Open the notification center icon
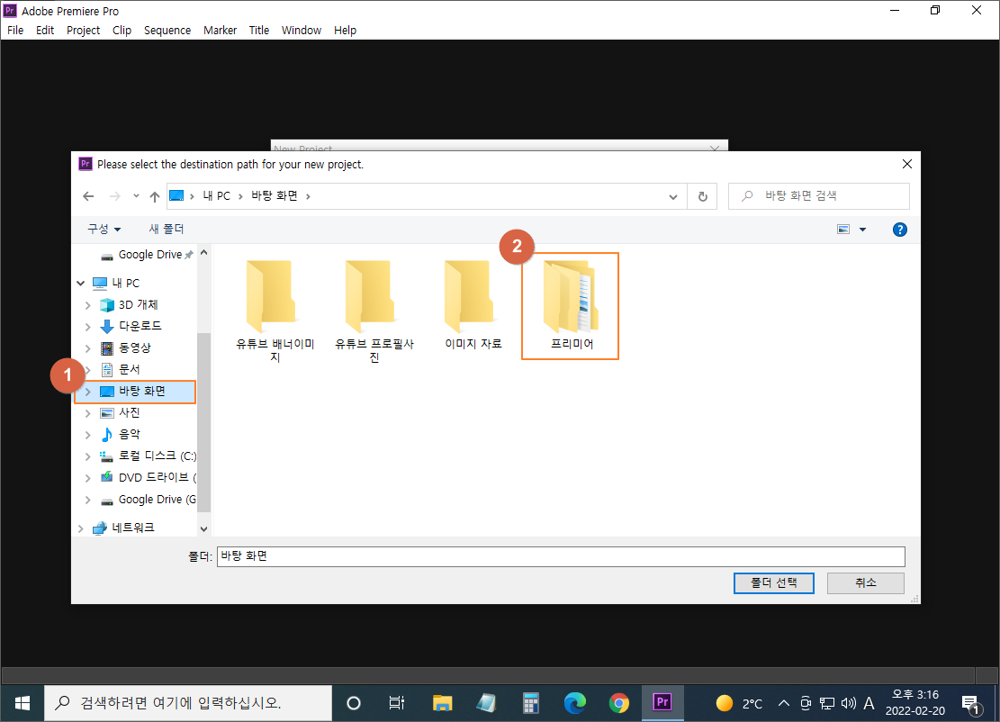This screenshot has height=722, width=1000. (970, 704)
